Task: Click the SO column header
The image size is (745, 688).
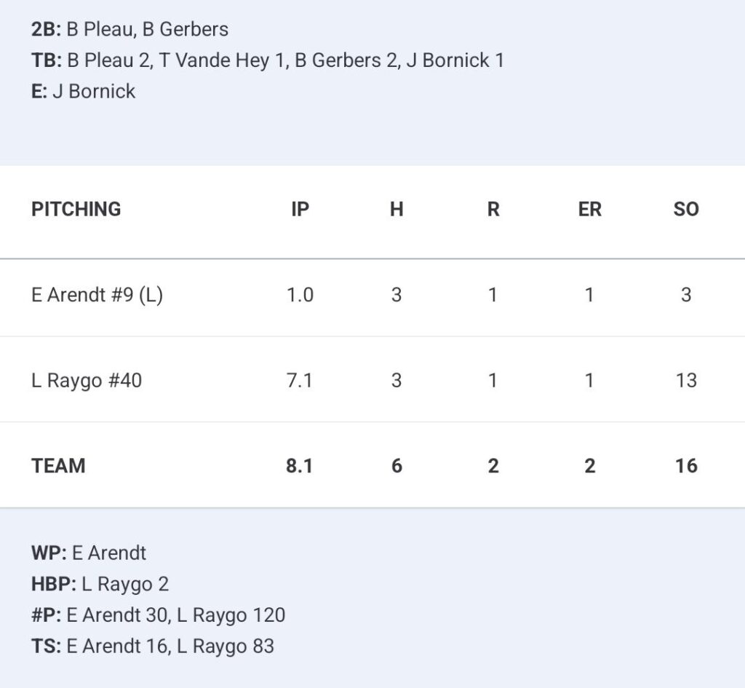Action: tap(686, 209)
